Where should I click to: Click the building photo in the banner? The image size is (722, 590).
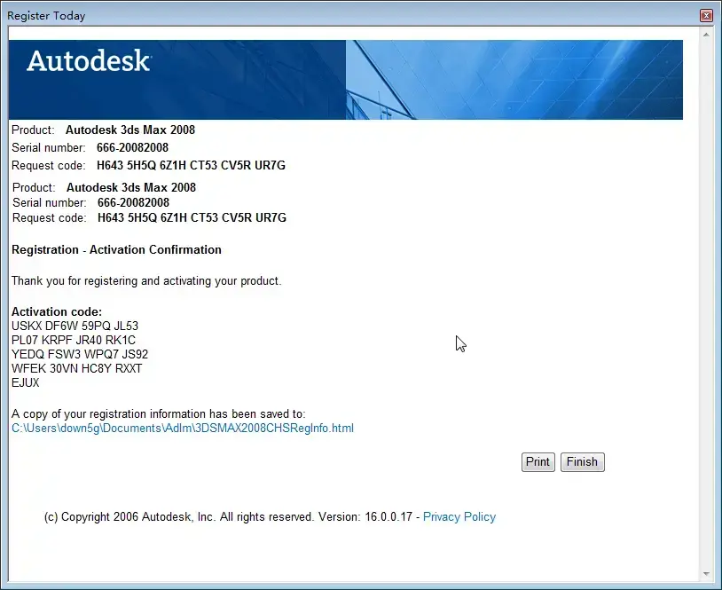tap(514, 80)
